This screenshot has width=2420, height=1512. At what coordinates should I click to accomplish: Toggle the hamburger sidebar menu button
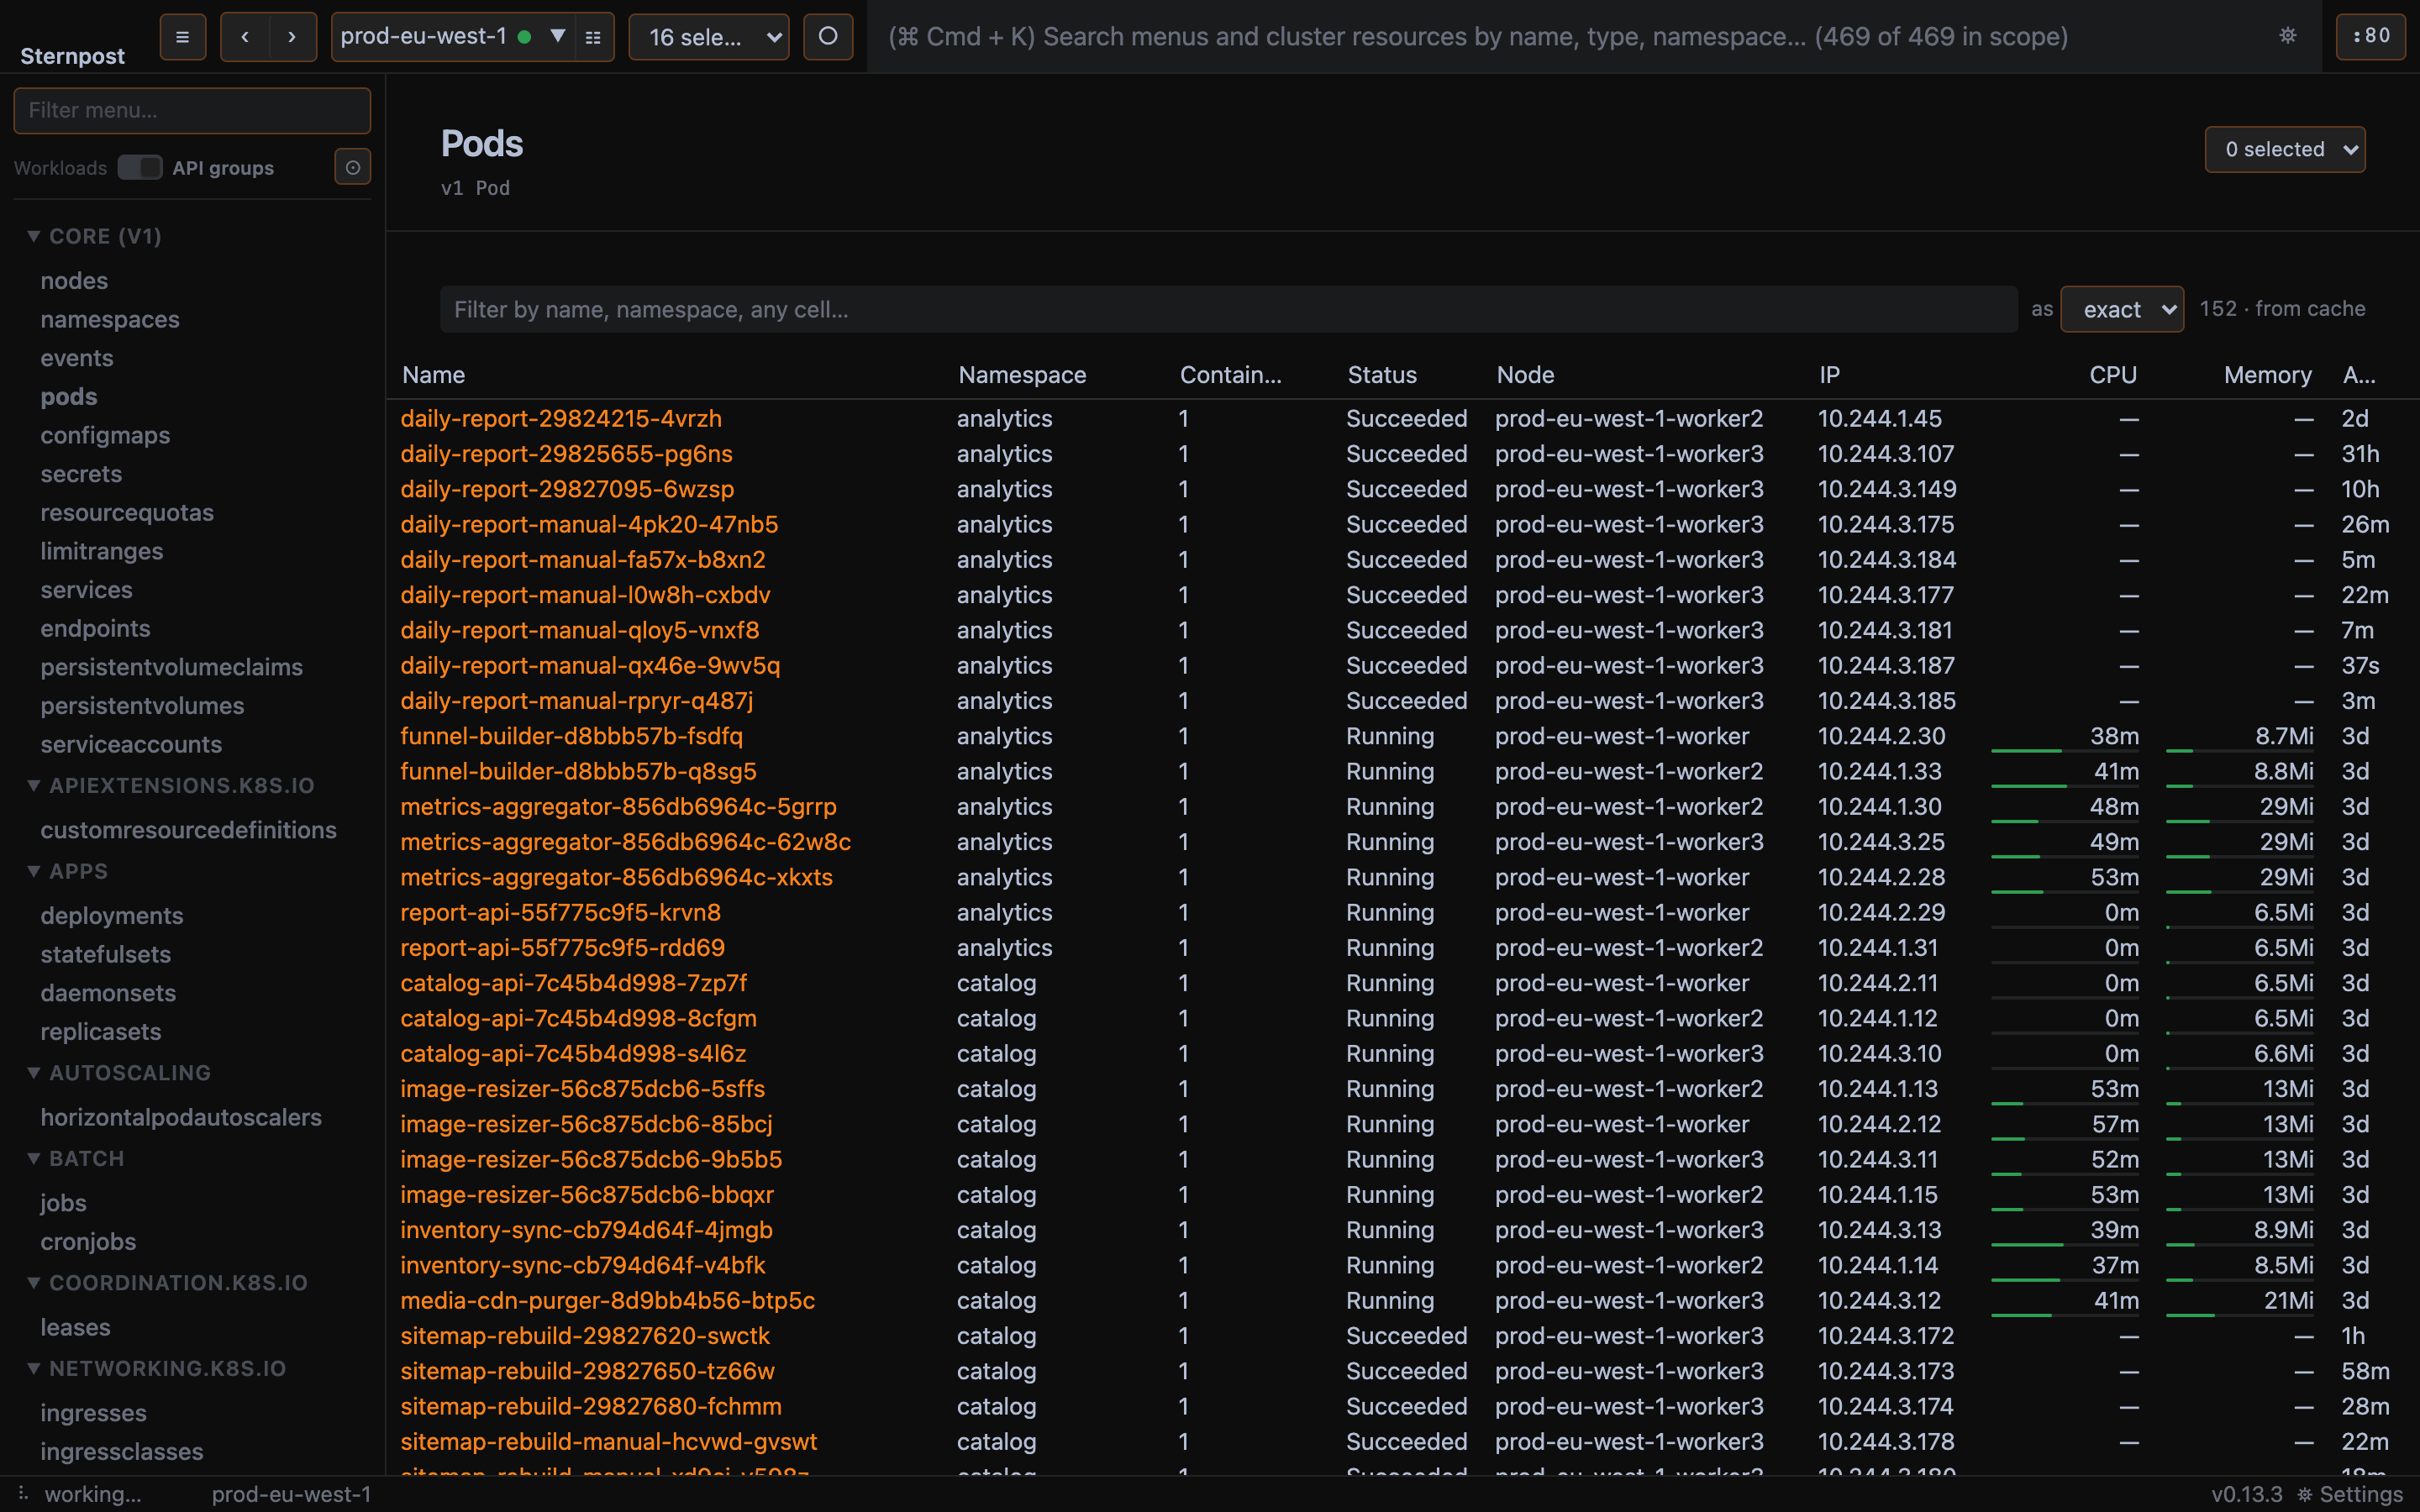tap(182, 37)
